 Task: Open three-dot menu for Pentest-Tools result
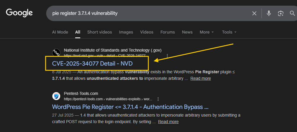[158, 99]
